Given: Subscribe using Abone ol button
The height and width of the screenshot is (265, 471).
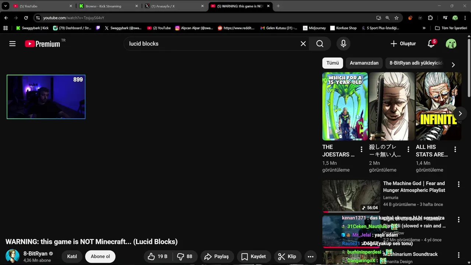Looking at the screenshot, I should [100, 257].
